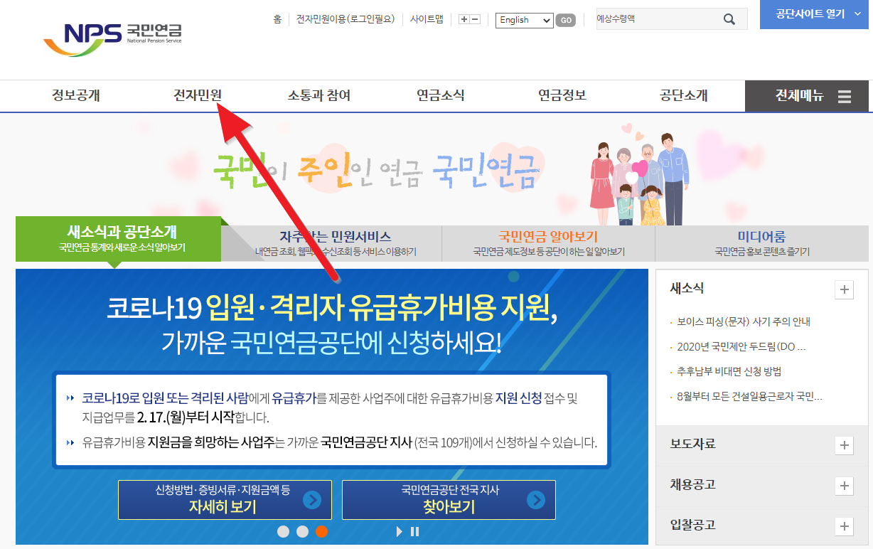Select 국민연금 알아보기 tab

tap(548, 244)
